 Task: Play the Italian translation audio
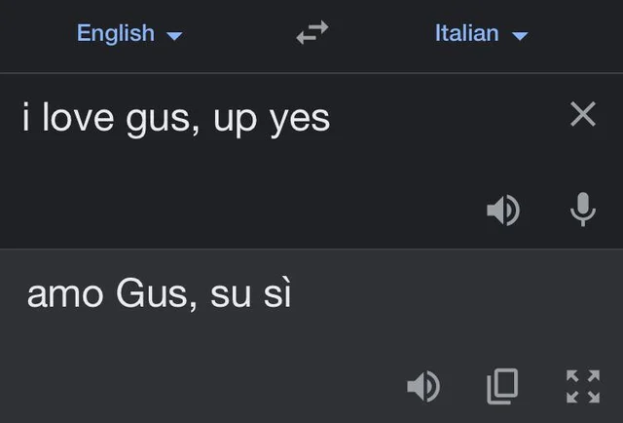[422, 387]
